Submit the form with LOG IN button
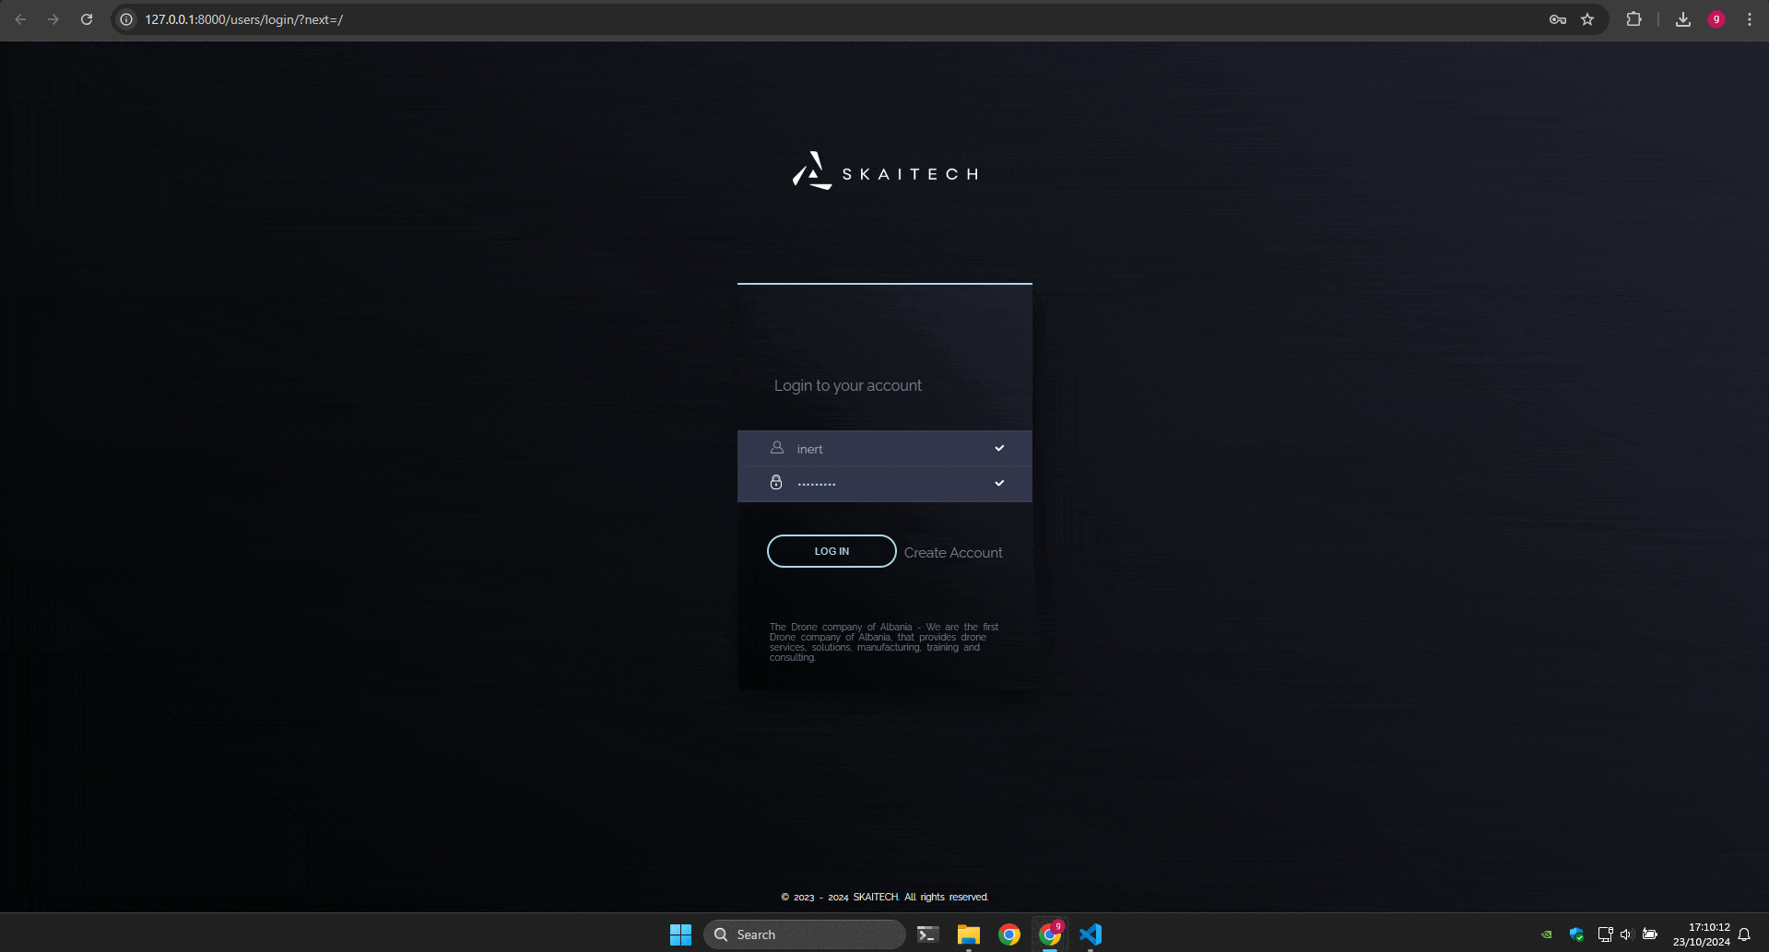 [x=831, y=551]
